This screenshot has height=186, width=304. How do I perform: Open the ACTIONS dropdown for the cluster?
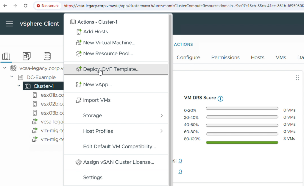click(183, 44)
